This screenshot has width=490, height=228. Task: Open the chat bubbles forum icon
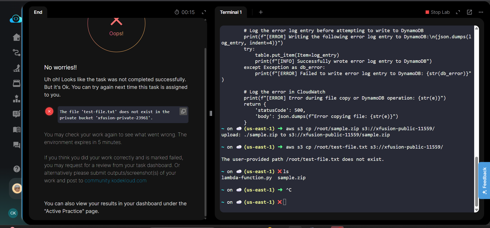(17, 145)
